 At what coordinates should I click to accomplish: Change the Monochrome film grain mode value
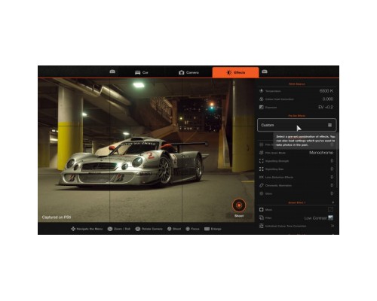(x=321, y=153)
